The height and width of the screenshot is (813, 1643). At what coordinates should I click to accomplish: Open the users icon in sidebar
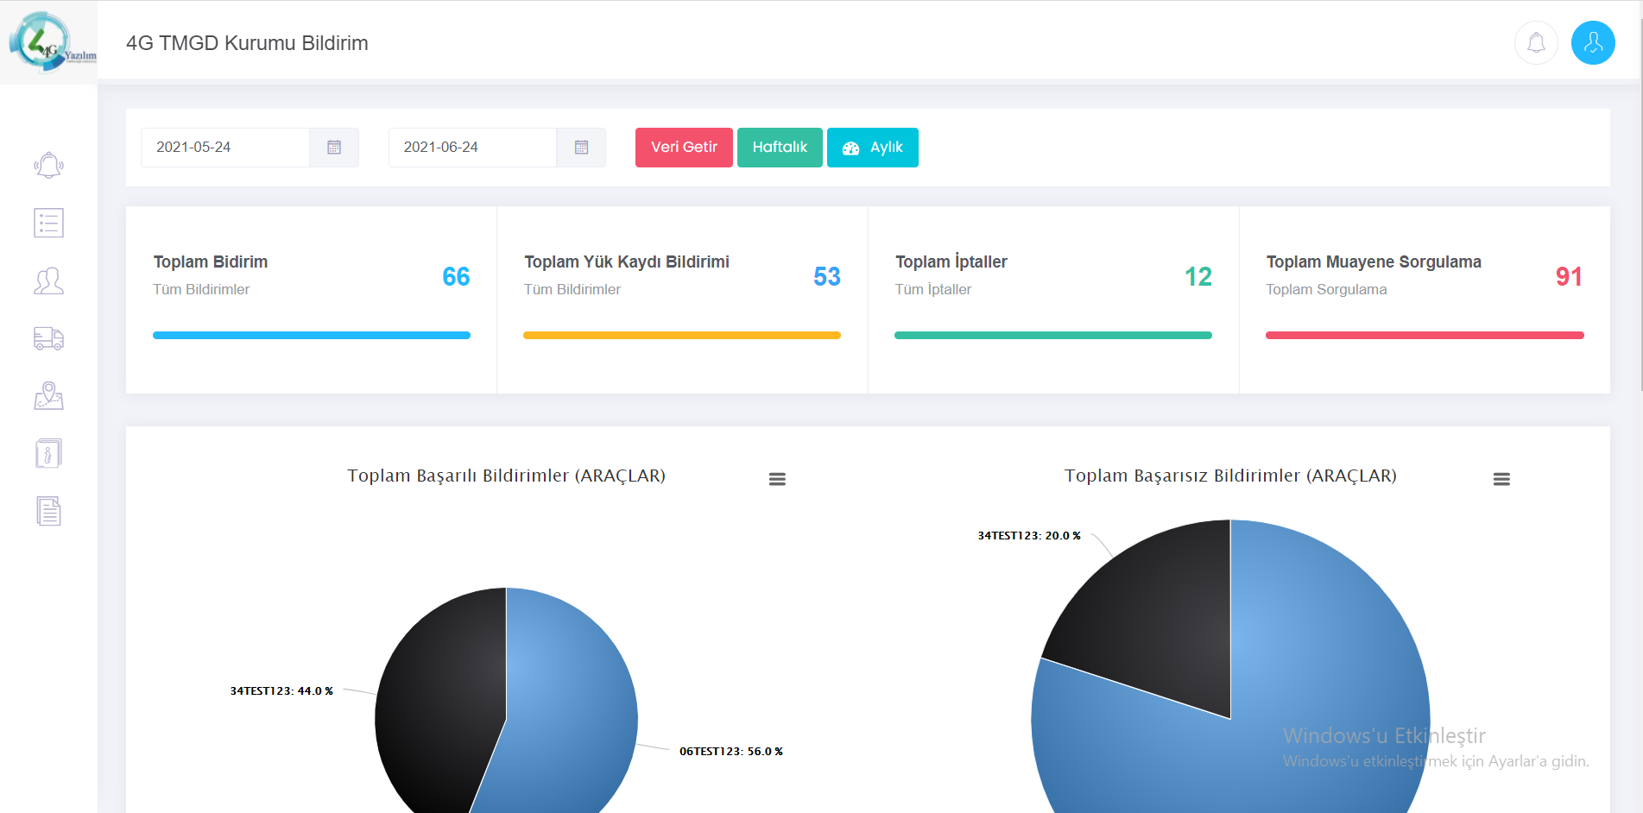(48, 280)
